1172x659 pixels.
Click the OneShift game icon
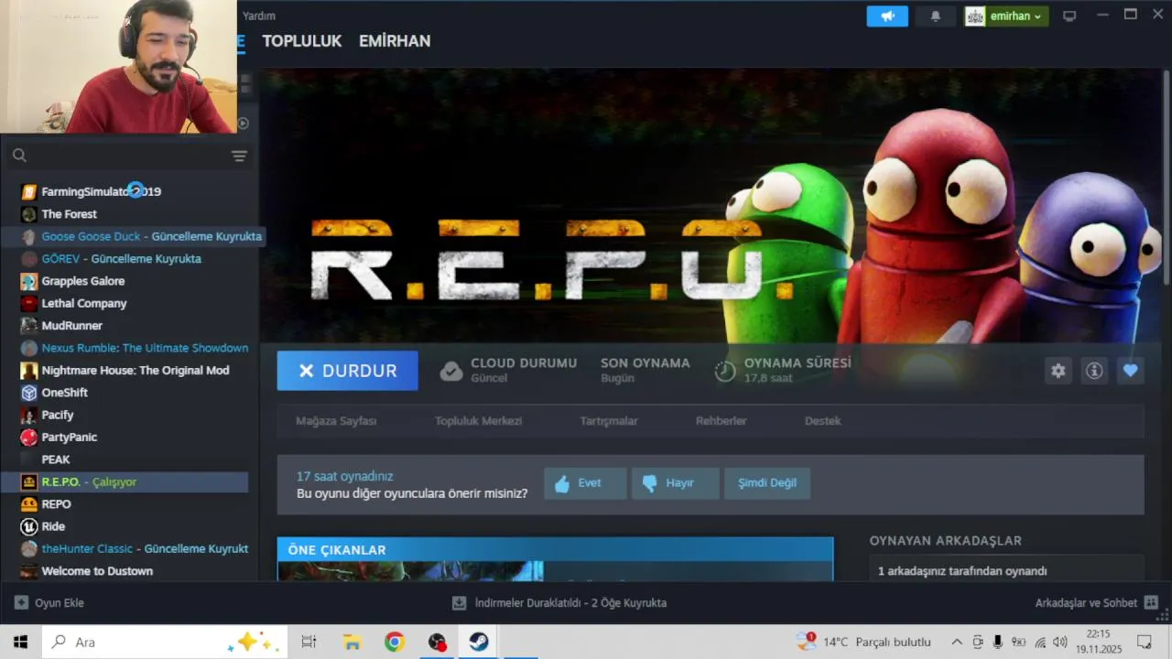(28, 393)
